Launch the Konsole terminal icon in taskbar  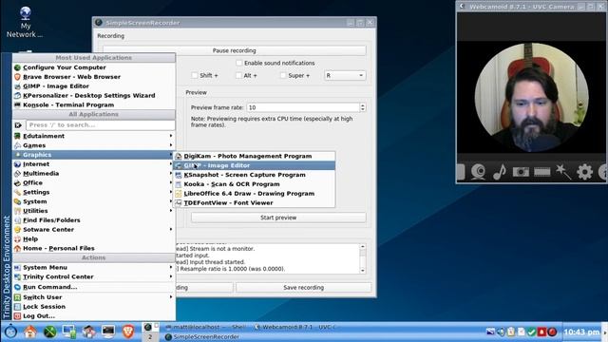pyautogui.click(x=108, y=332)
